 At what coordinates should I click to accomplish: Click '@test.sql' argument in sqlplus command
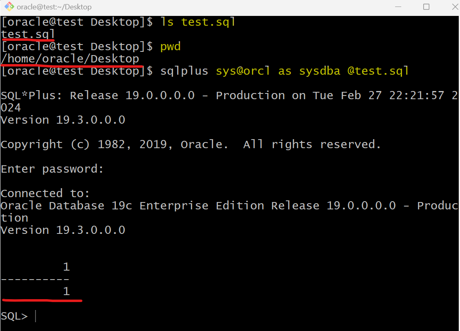coord(378,71)
